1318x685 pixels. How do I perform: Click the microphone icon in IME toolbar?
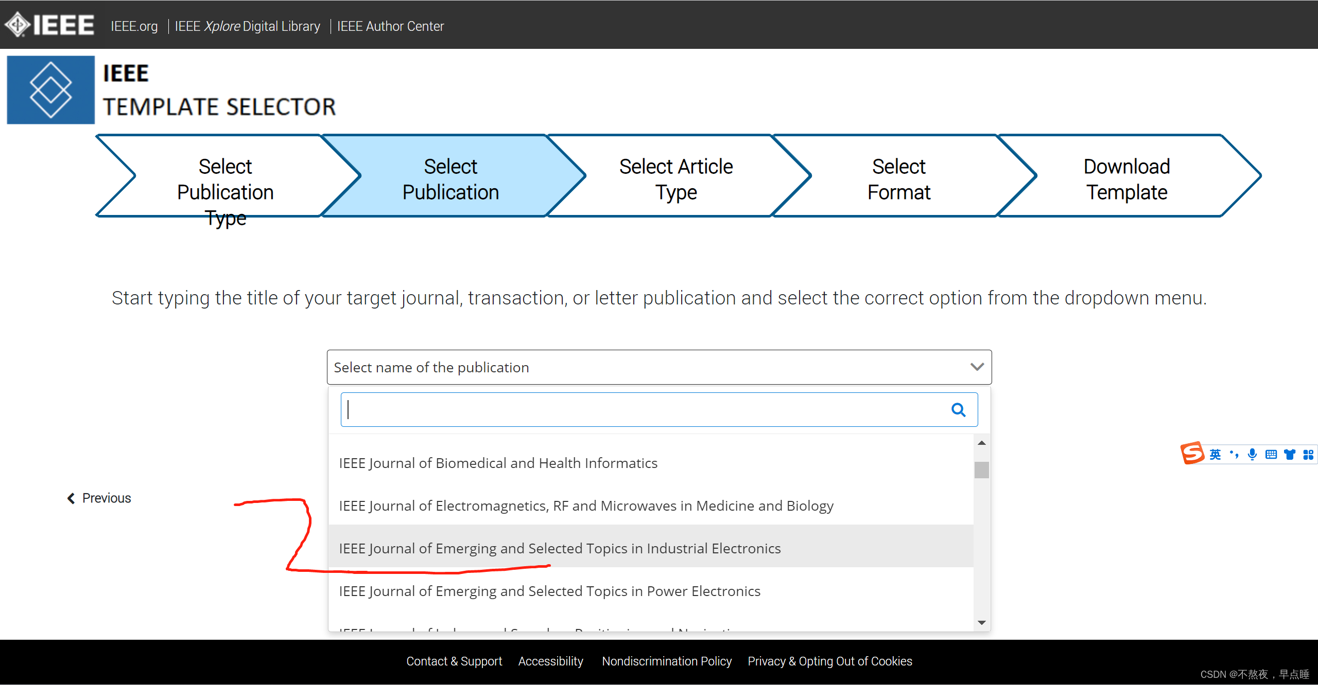[1253, 454]
